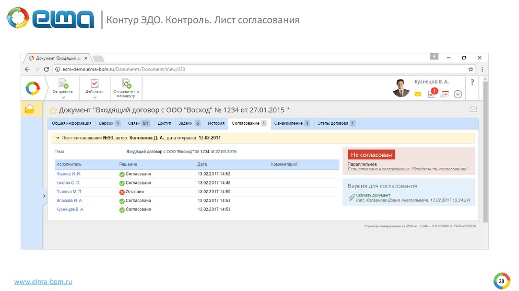
Task: Click Решение column header
Action: point(128,164)
